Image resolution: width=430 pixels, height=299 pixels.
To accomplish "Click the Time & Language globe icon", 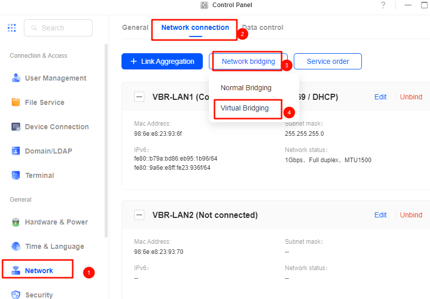I will pos(16,246).
